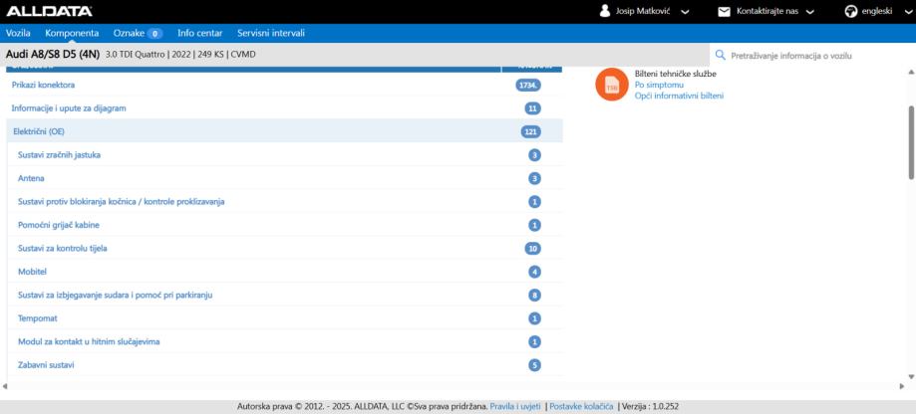Image resolution: width=916 pixels, height=414 pixels.
Task: Click the scroll up arrow
Action: click(911, 72)
